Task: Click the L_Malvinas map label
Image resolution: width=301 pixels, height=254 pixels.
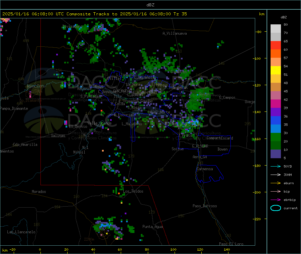Action: [132, 124]
